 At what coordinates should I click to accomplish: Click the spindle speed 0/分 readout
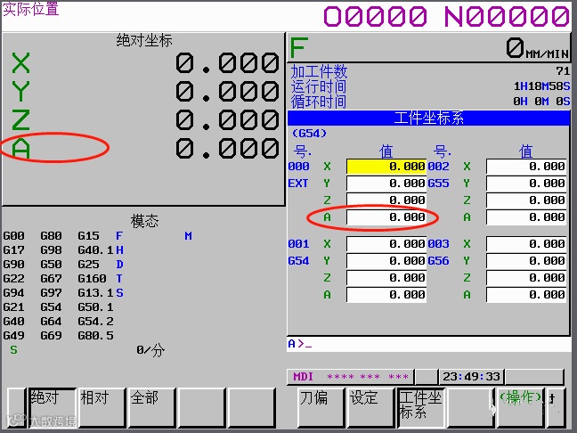point(150,350)
